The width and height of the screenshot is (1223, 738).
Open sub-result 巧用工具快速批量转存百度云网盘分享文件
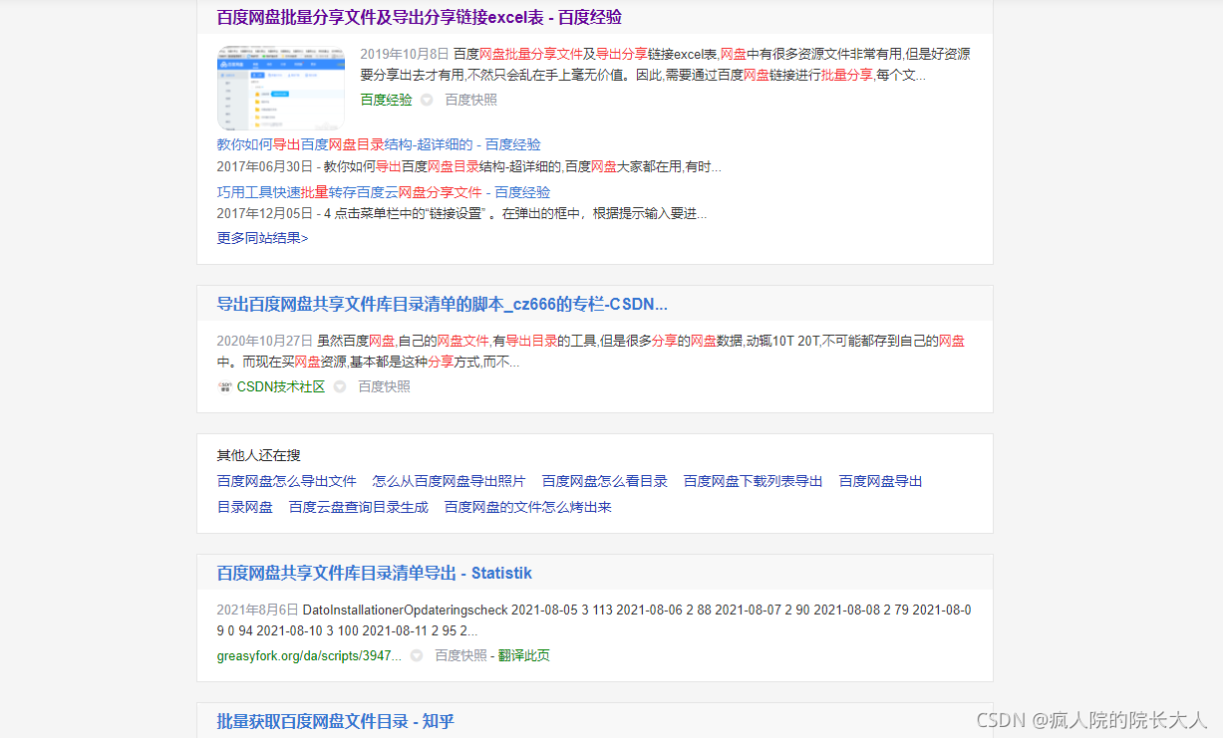pyautogui.click(x=384, y=192)
